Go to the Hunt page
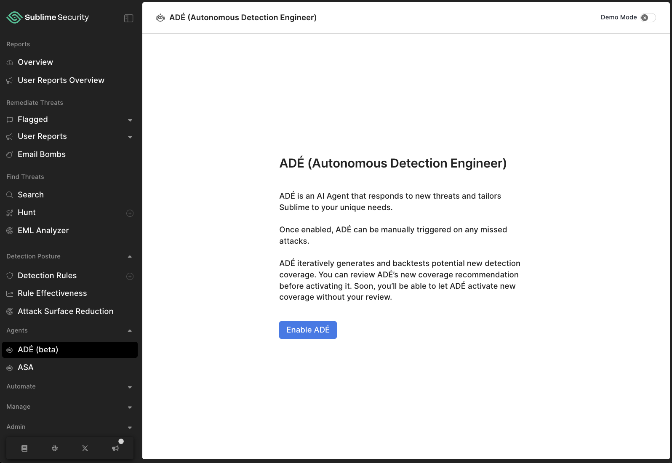672x463 pixels. tap(27, 213)
